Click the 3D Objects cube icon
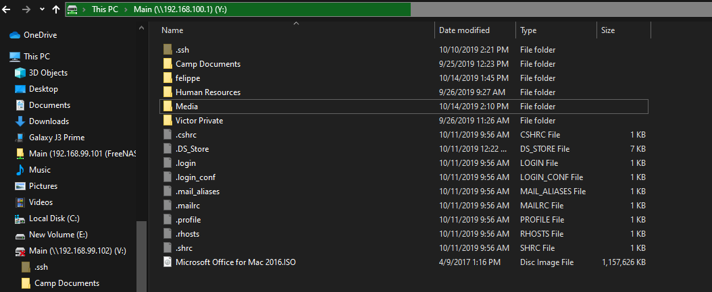The image size is (712, 292). (x=20, y=73)
